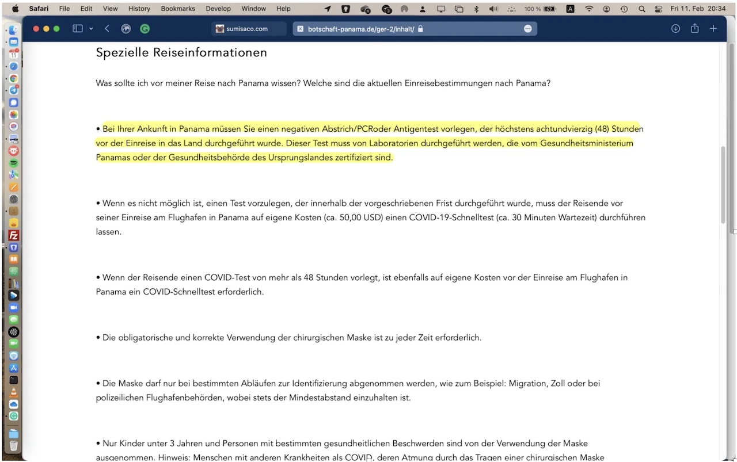737x462 pixels.
Task: Go back to the previous page
Action: [x=107, y=29]
